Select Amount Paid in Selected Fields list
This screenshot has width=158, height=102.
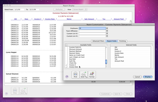click(x=131, y=61)
